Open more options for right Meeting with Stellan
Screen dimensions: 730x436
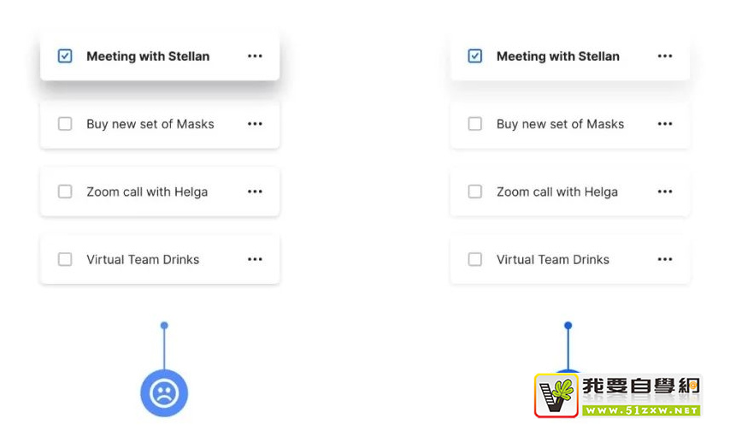(665, 56)
